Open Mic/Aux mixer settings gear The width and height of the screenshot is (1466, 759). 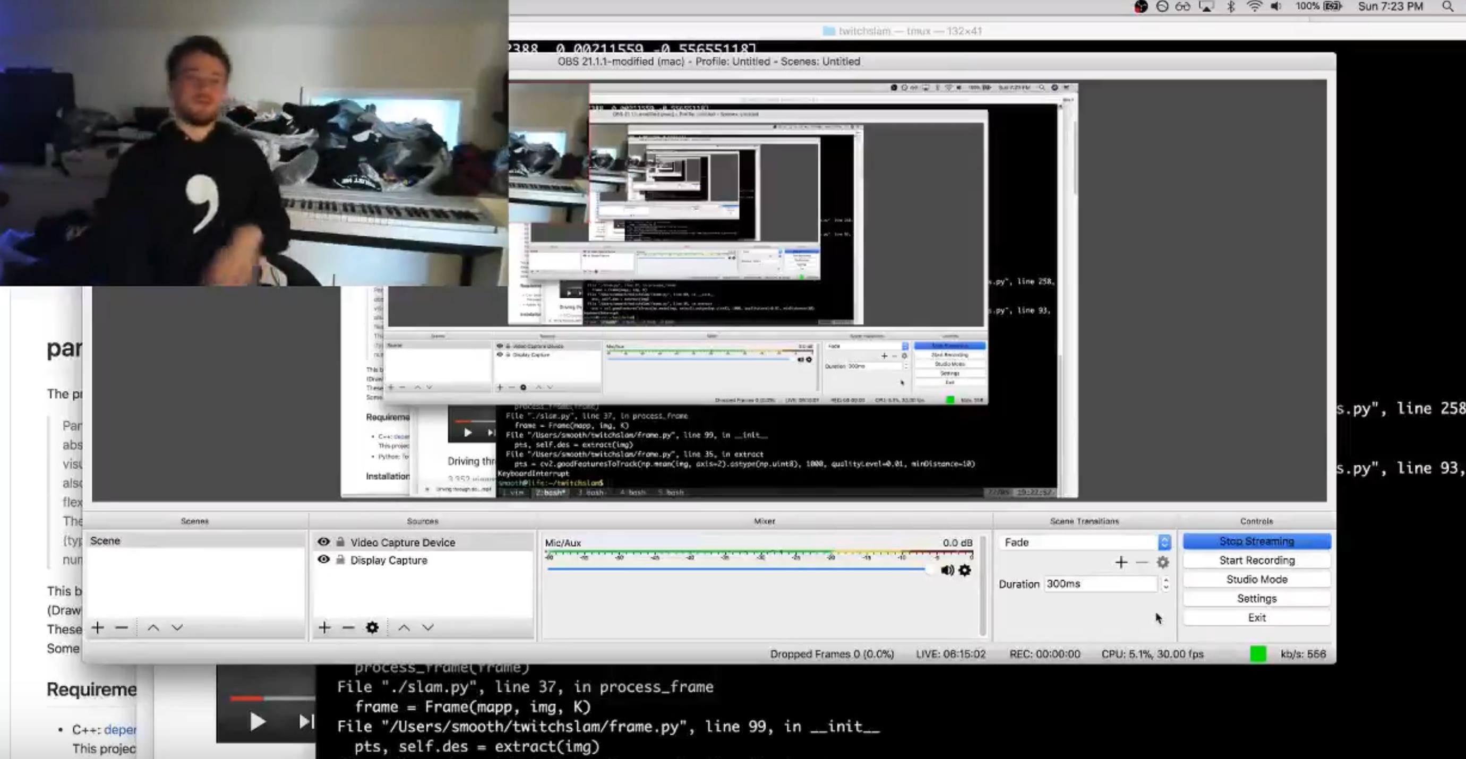pyautogui.click(x=965, y=570)
